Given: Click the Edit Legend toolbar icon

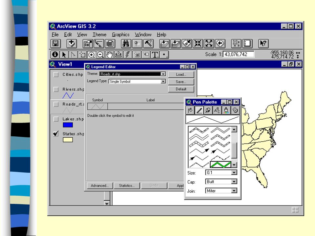Looking at the screenshot, I should click(x=99, y=44).
